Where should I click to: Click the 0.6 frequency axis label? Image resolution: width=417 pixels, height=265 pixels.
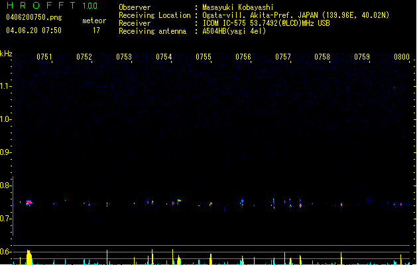coord(5,252)
